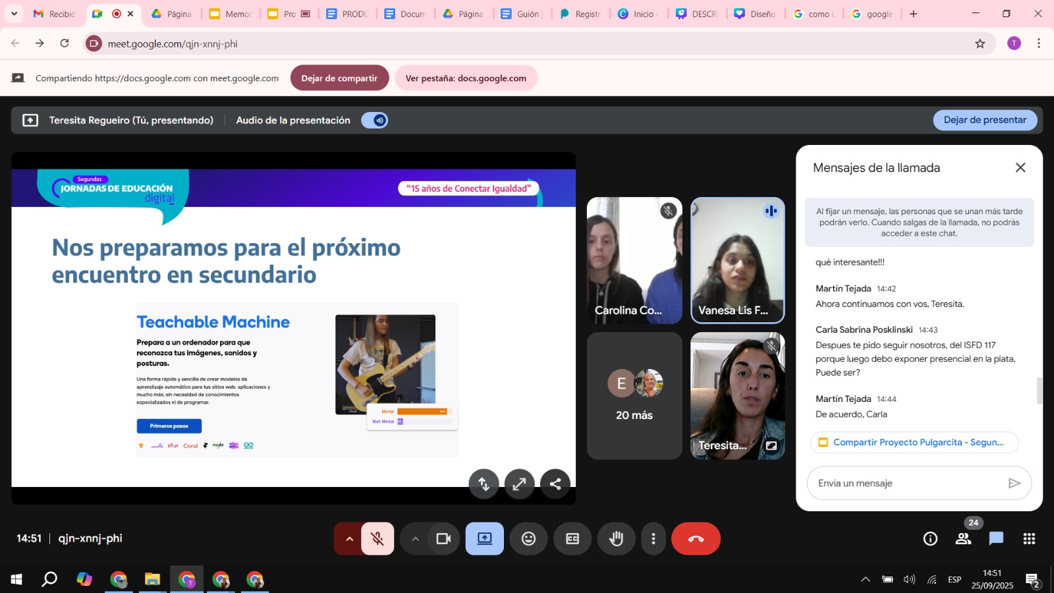Screen dimensions: 1054x593
Task: Open the activities grid icon
Action: (1029, 539)
